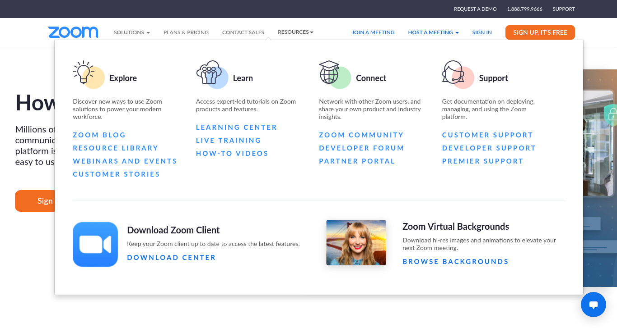This screenshot has height=328, width=617.
Task: Open the Customer Support link
Action: [488, 135]
